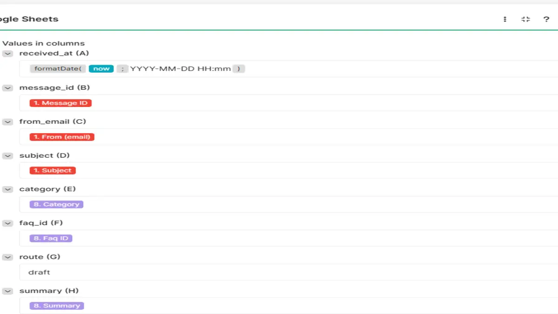Click the 'from_email (C)' label
Image resolution: width=558 pixels, height=314 pixels.
53,121
